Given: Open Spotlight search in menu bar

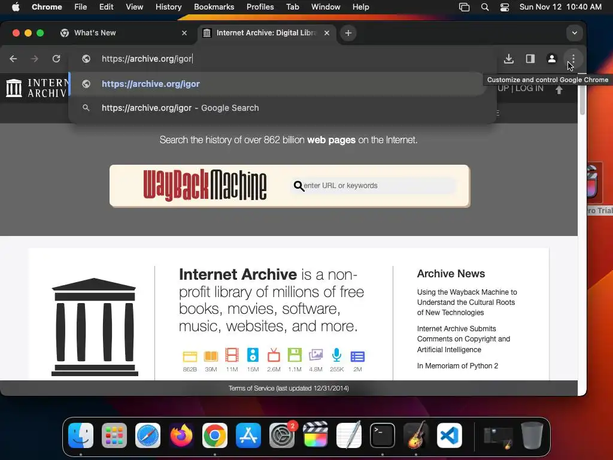Looking at the screenshot, I should [485, 7].
